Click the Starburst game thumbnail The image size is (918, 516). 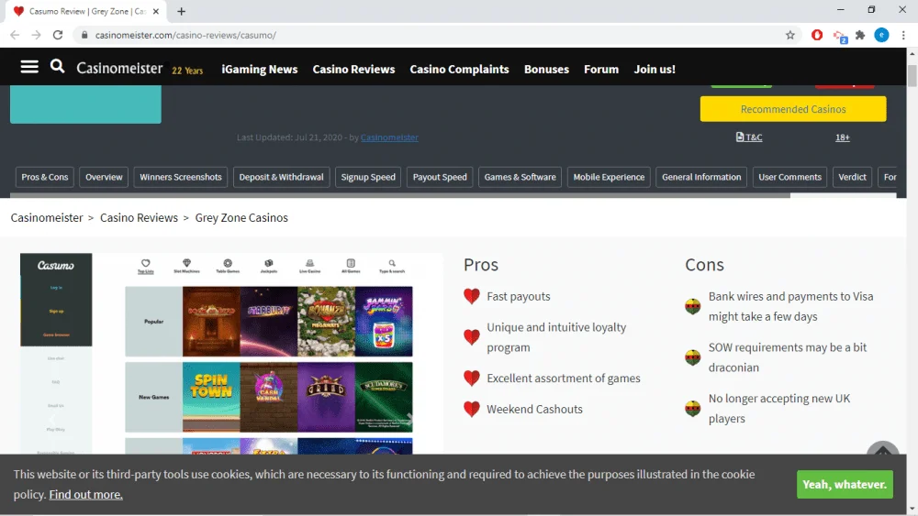coord(269,322)
